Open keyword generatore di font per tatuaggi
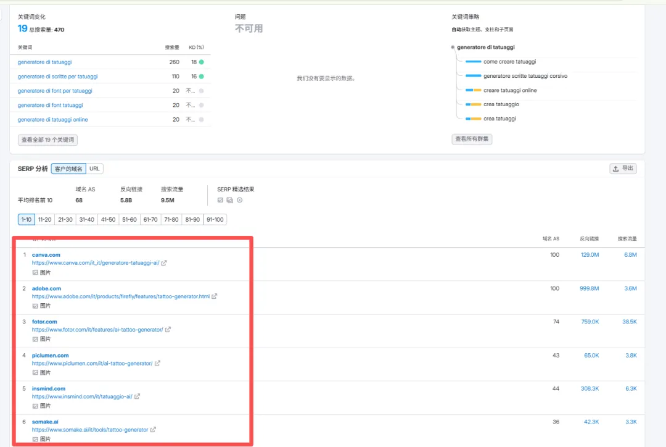666x447 pixels. pyautogui.click(x=55, y=91)
